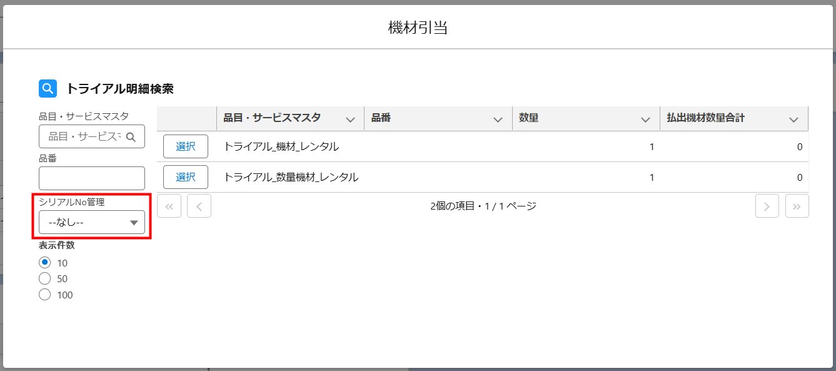This screenshot has height=371, width=836.
Task: Open the シリアルNo管理 dropdown
Action: (92, 222)
